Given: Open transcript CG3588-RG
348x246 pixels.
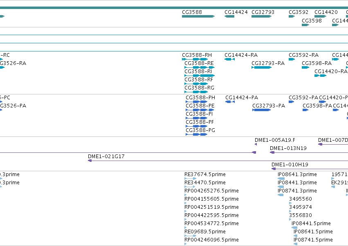Looking at the screenshot, I should point(196,92).
